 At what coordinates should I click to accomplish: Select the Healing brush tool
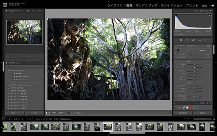pos(193,40)
